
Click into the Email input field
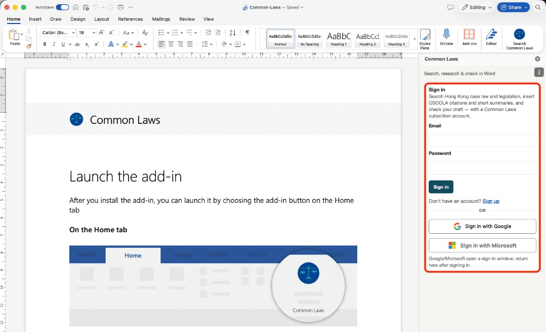[482, 140]
